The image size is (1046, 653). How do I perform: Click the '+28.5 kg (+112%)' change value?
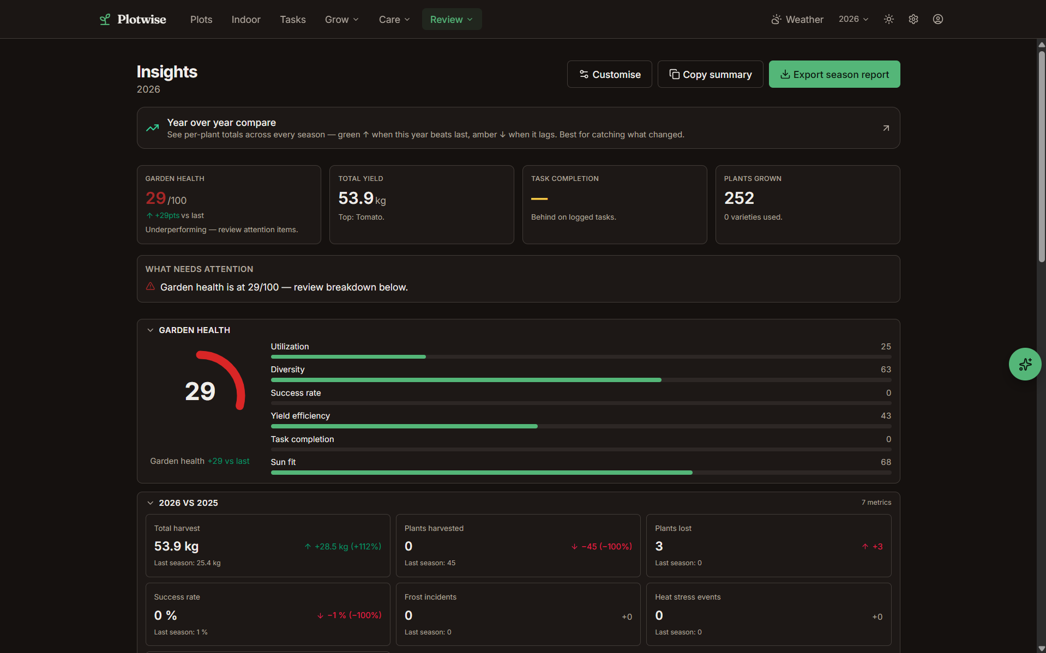pos(347,547)
